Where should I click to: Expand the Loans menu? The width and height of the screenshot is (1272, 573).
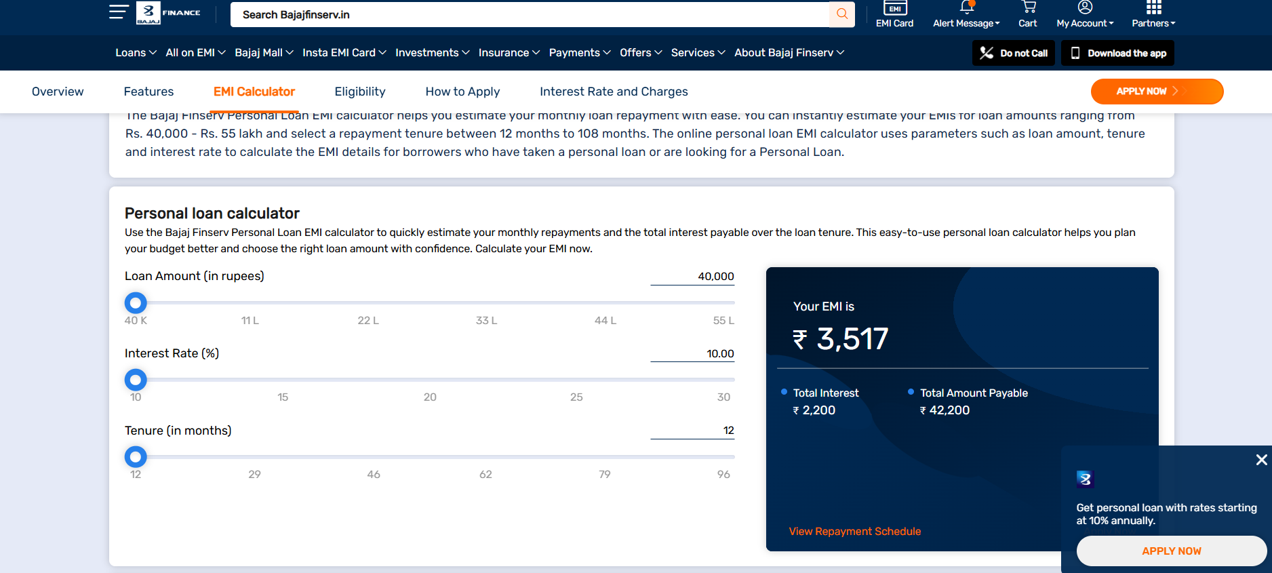click(x=136, y=53)
